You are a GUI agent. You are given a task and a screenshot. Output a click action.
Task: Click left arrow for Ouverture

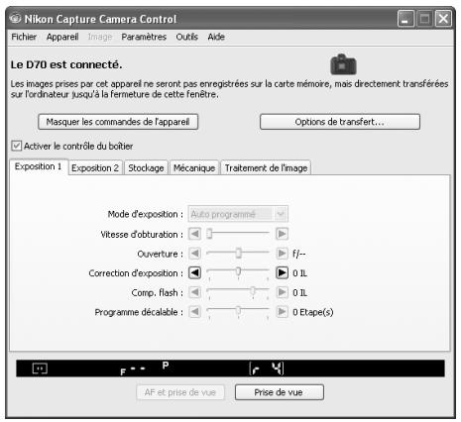(x=194, y=254)
